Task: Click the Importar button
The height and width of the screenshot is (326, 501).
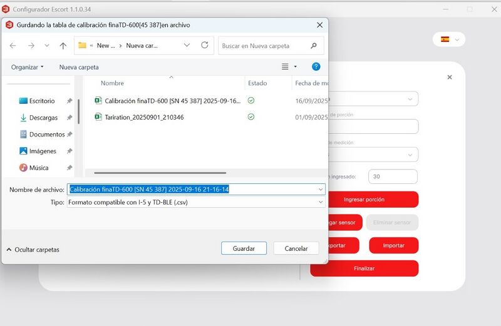Action: point(394,245)
